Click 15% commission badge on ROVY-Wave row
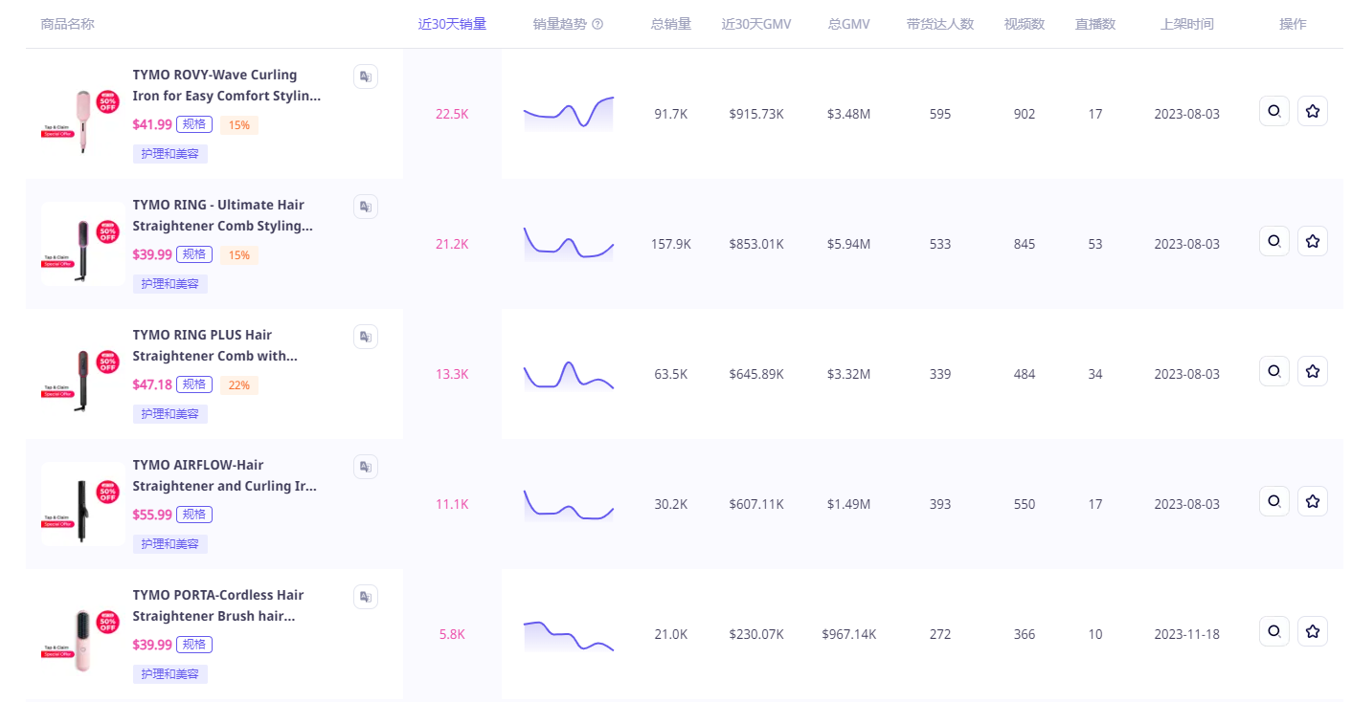The width and height of the screenshot is (1352, 702). tap(239, 125)
